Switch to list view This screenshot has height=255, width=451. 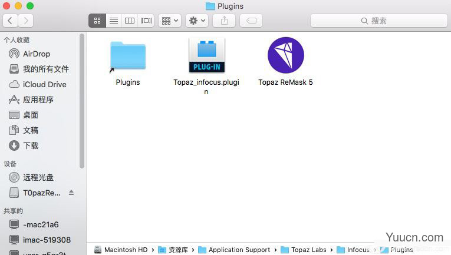click(x=114, y=21)
